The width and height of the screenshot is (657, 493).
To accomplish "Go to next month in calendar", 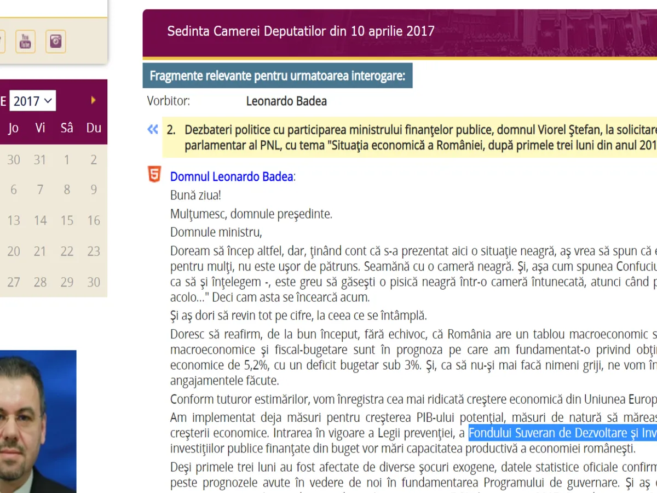I will pos(94,100).
